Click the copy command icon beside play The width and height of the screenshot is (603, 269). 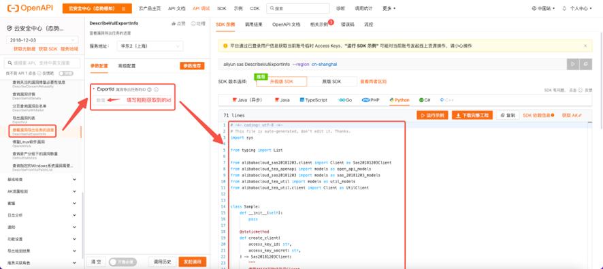(586, 64)
